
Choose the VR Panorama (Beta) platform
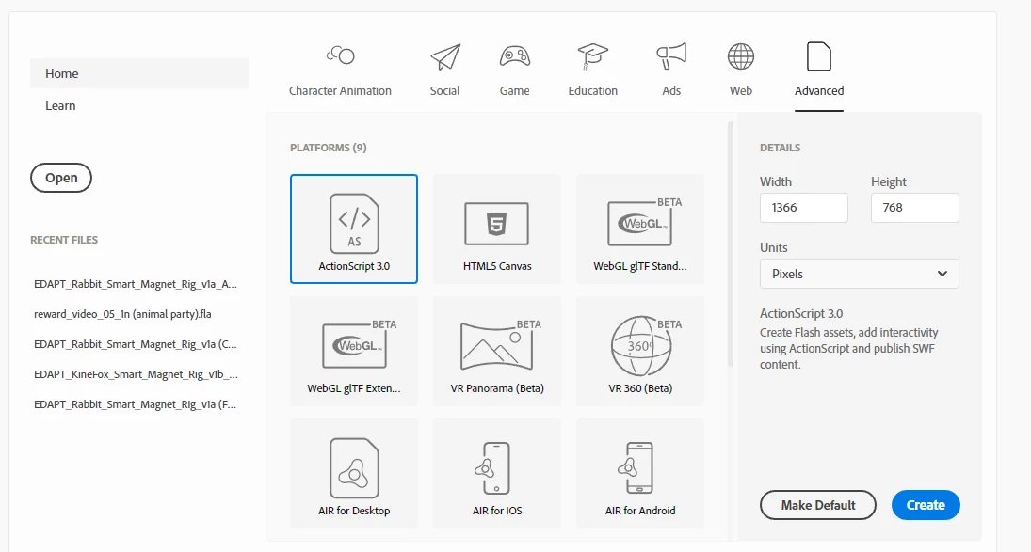coord(497,351)
